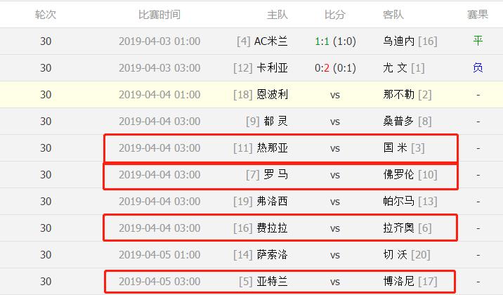Select the 佛罗伦 away team
The width and height of the screenshot is (503, 295).
coord(399,175)
